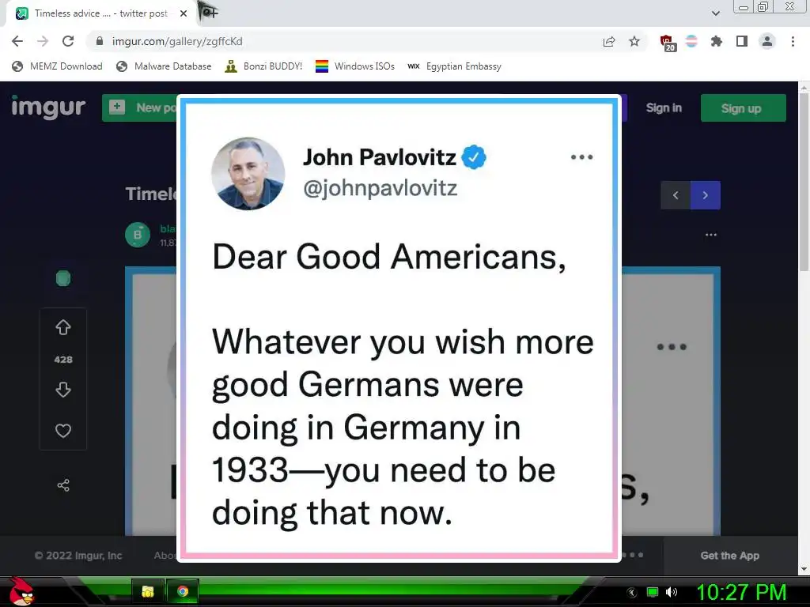The width and height of the screenshot is (810, 607).
Task: Open the share icon in sidebar
Action: click(x=63, y=485)
